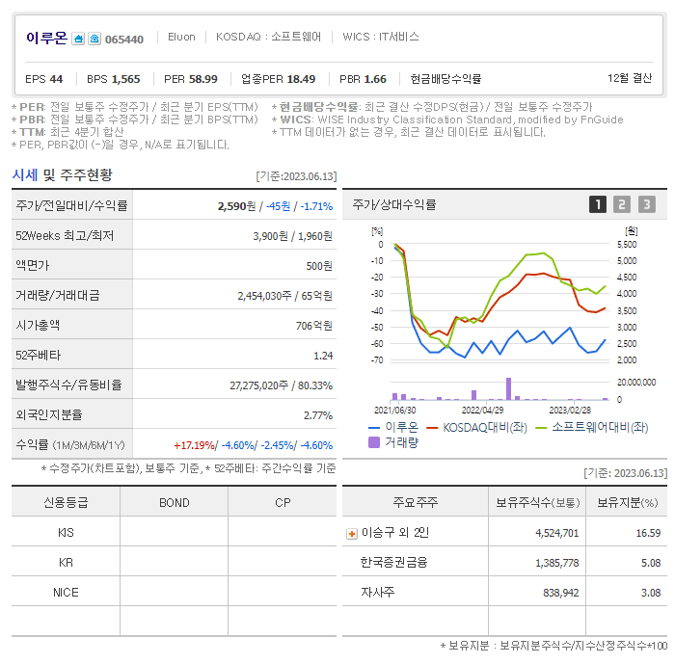Screen dimensions: 675x664
Task: Click the +17.19% one-month return
Action: [x=194, y=445]
